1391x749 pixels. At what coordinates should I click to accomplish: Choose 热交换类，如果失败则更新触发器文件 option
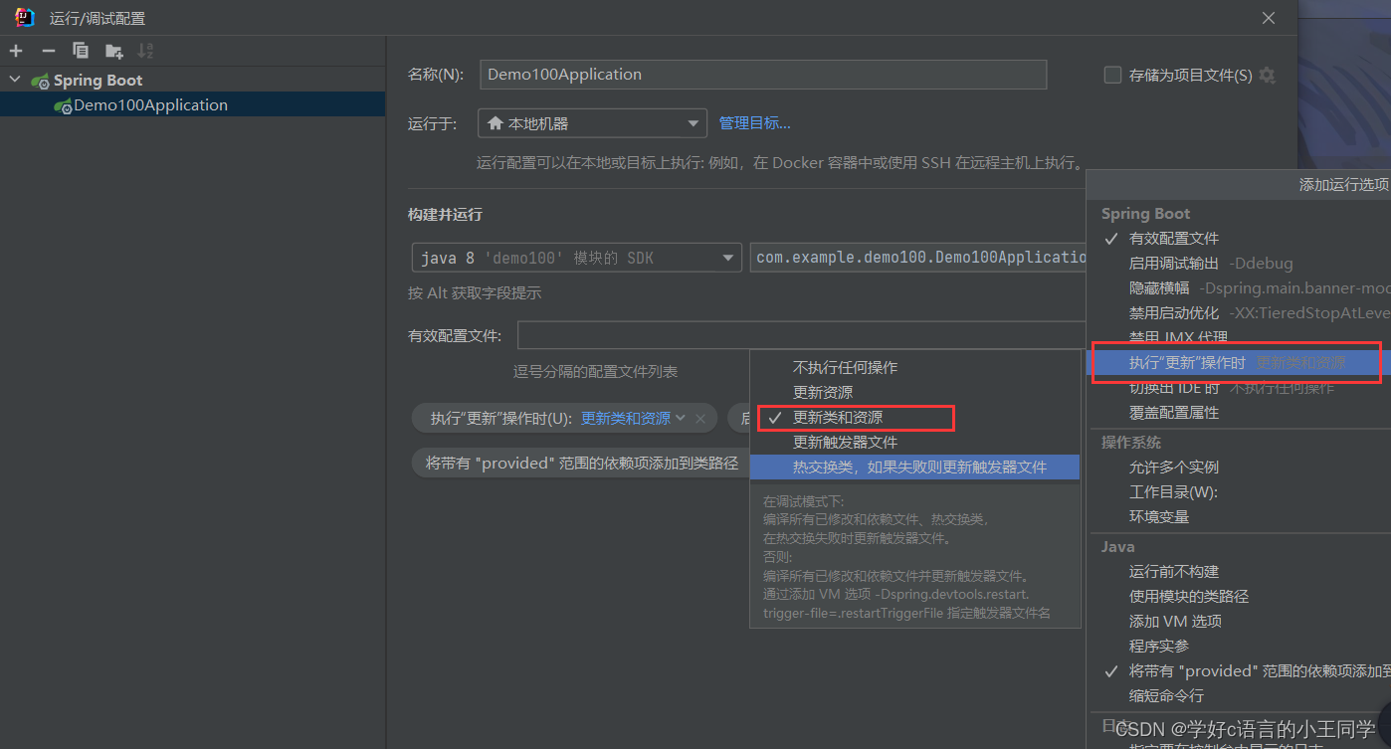[914, 467]
